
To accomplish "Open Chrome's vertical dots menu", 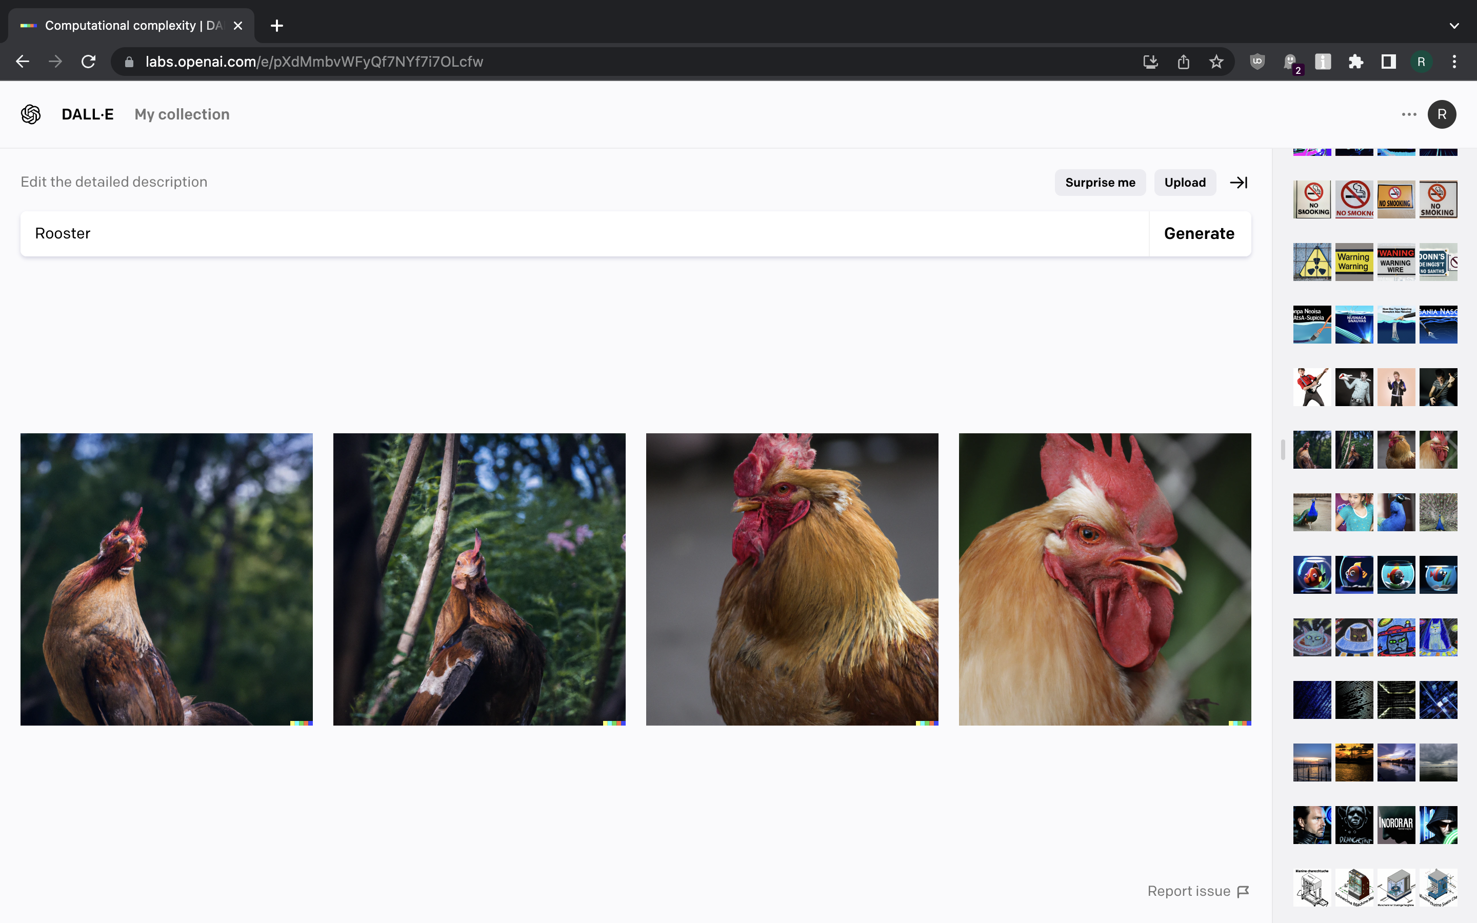I will click(1454, 62).
